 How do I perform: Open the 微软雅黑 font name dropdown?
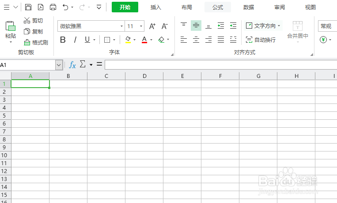(x=121, y=26)
